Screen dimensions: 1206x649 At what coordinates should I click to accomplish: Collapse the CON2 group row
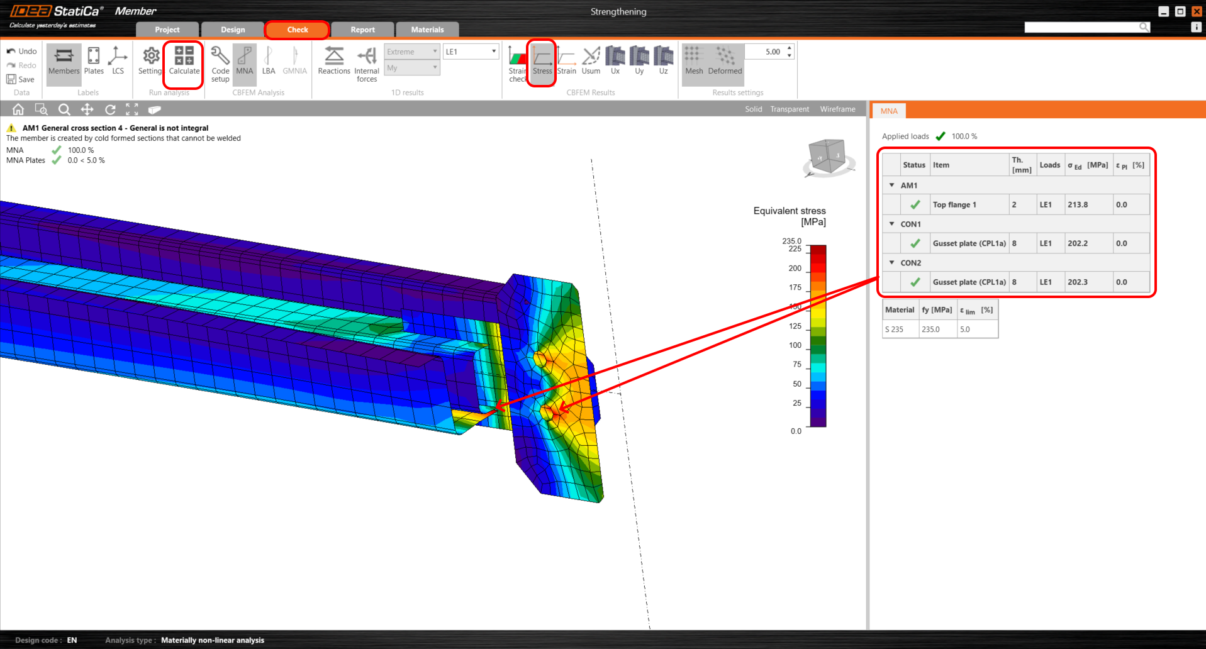[x=891, y=263]
